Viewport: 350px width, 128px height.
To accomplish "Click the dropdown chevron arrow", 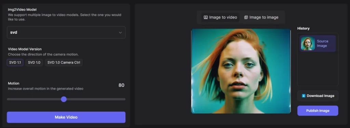I will click(120, 32).
